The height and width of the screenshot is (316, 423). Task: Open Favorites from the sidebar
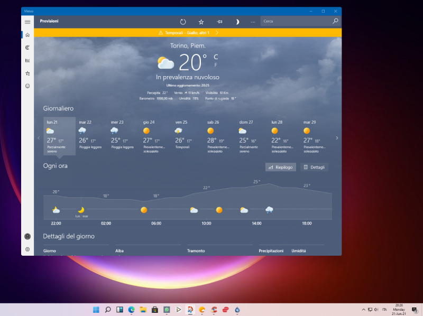pos(27,73)
